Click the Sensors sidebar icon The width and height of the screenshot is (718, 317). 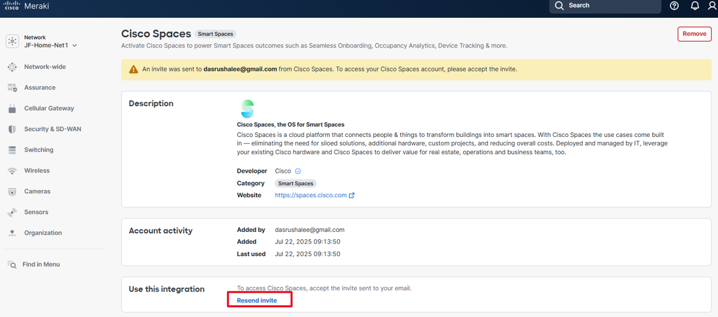pyautogui.click(x=12, y=212)
